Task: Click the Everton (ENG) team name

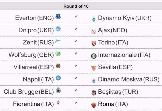Action: 35,18
